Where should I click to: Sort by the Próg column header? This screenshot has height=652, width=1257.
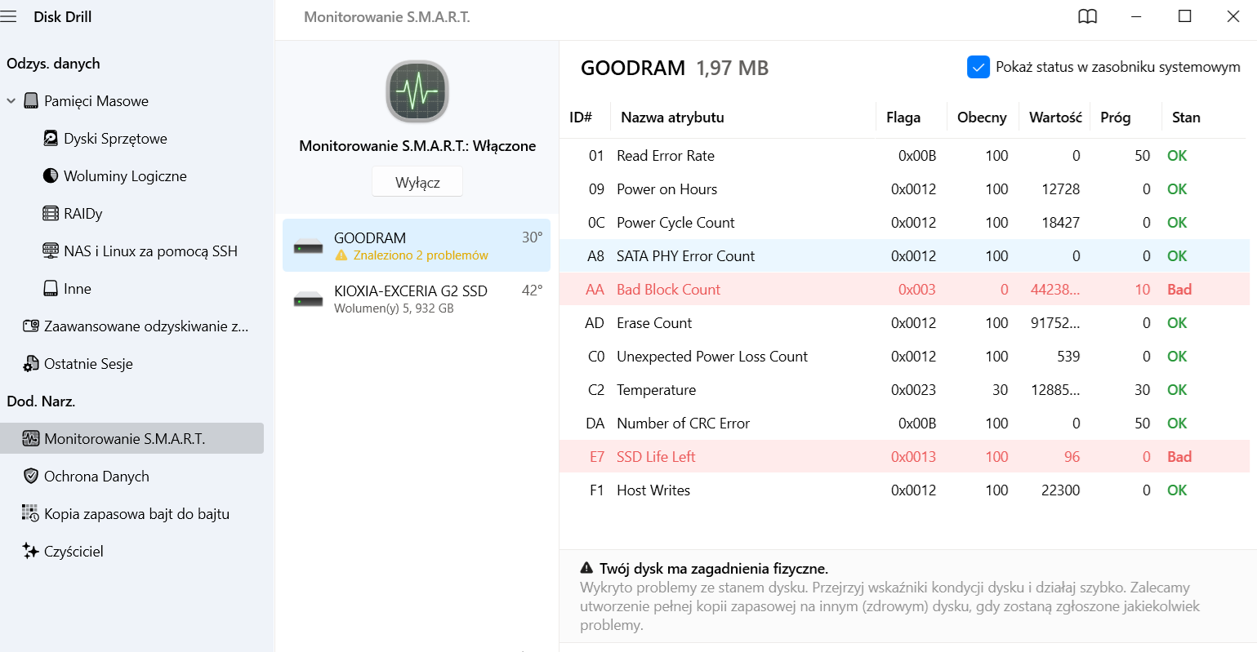tap(1116, 118)
